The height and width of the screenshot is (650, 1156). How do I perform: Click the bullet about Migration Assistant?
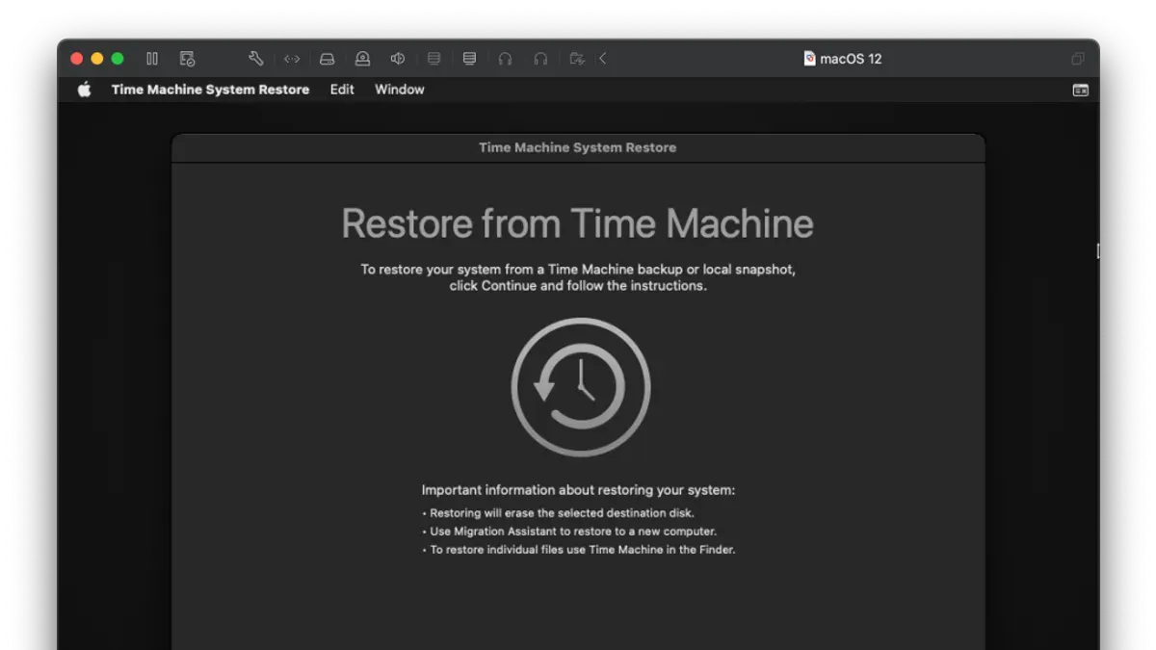(x=569, y=532)
